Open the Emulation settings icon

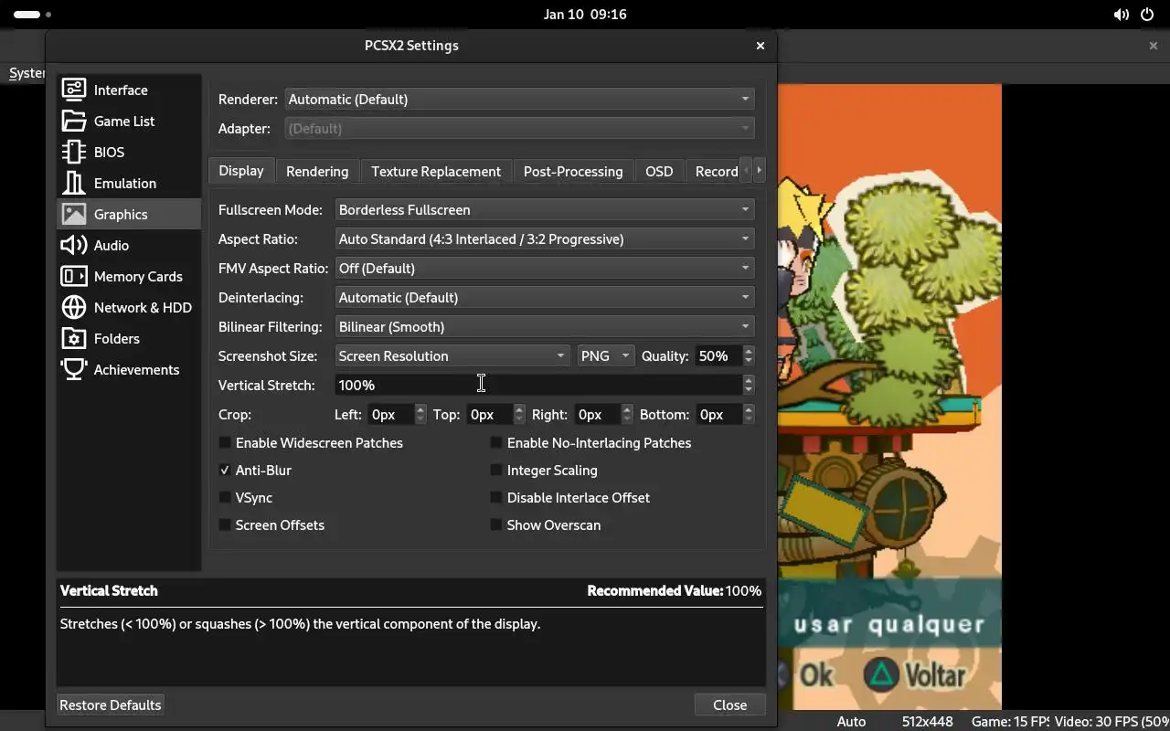point(74,183)
